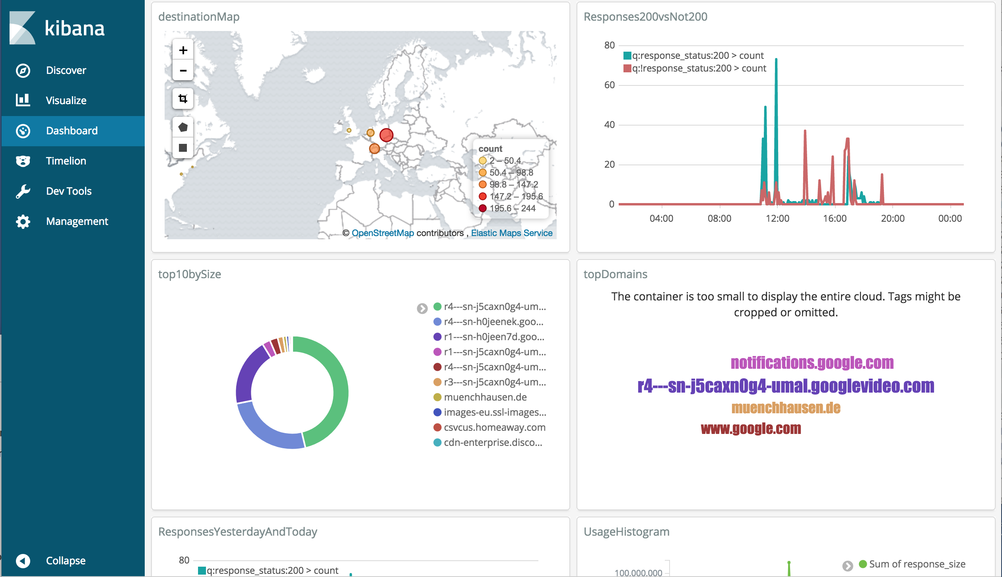Open the Visualize section
1002x577 pixels.
coord(66,101)
